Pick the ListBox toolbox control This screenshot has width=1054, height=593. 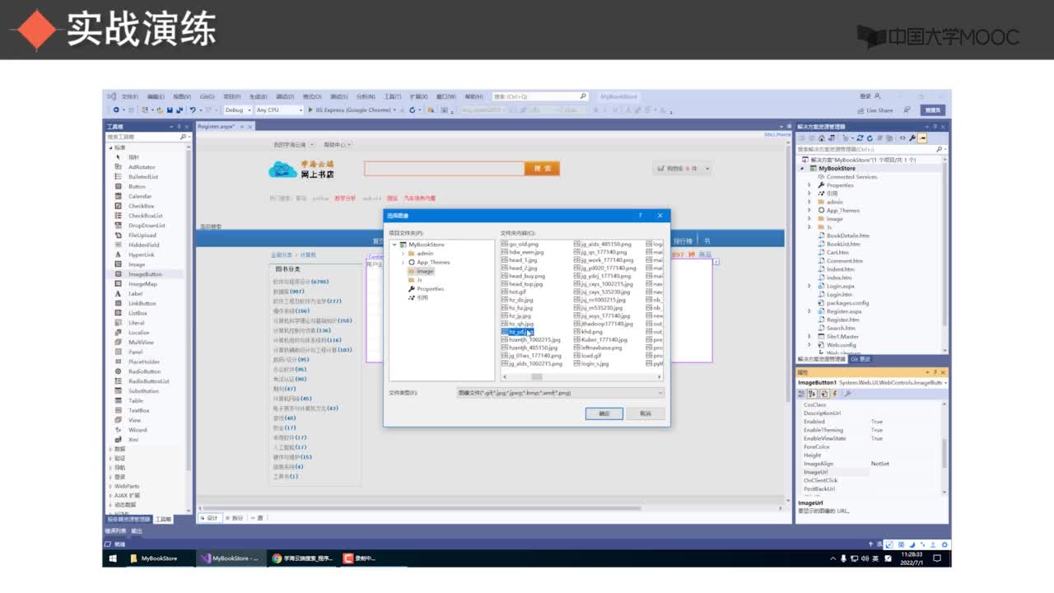pos(138,313)
